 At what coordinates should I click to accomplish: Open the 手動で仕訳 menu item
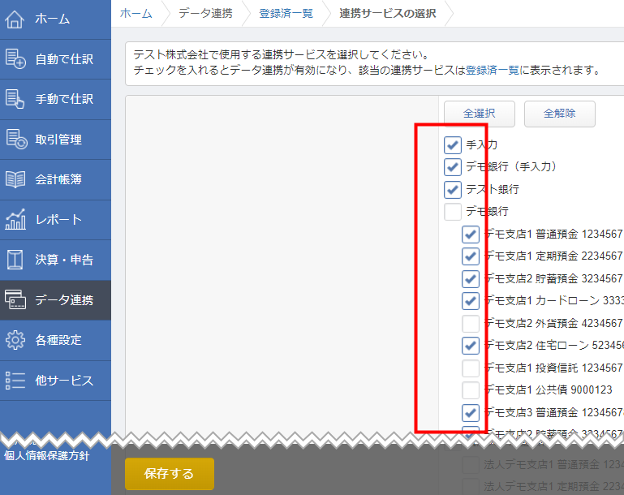(x=55, y=100)
